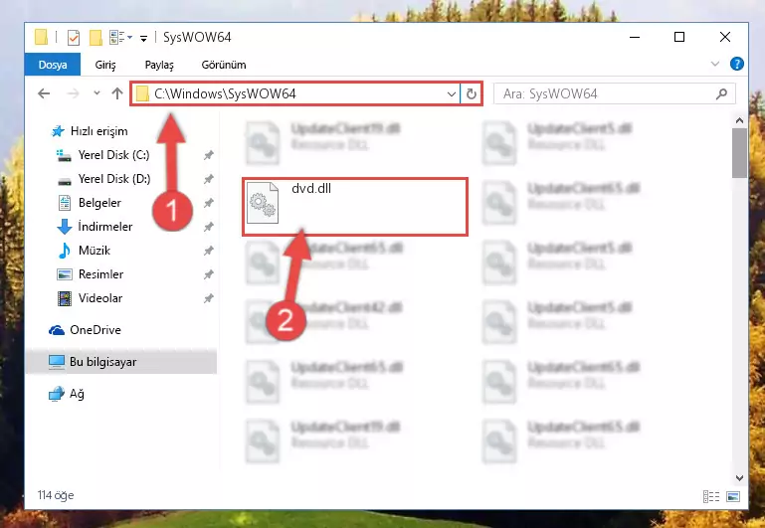Click the pin icon next to Videolar
Viewport: 765px width, 528px height.
[208, 298]
